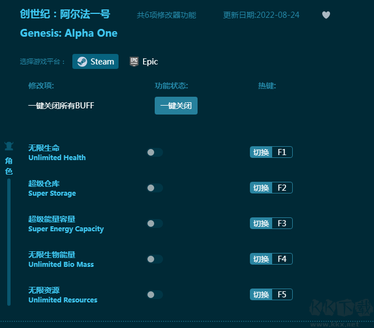This screenshot has width=374, height=328.
Task: Click the Unlimited Health label
Action: point(57,158)
